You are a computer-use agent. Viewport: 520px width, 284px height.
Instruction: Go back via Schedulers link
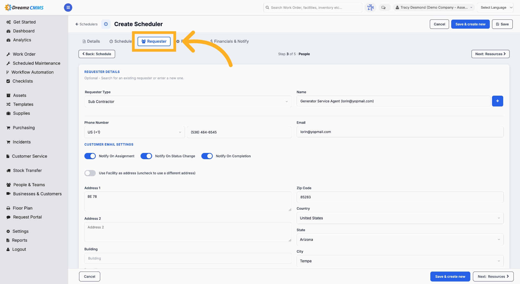click(86, 24)
